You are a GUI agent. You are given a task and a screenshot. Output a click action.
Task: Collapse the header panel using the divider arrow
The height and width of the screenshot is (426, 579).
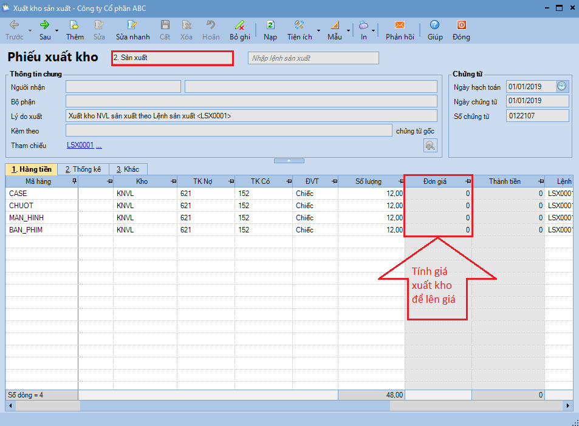click(x=289, y=161)
